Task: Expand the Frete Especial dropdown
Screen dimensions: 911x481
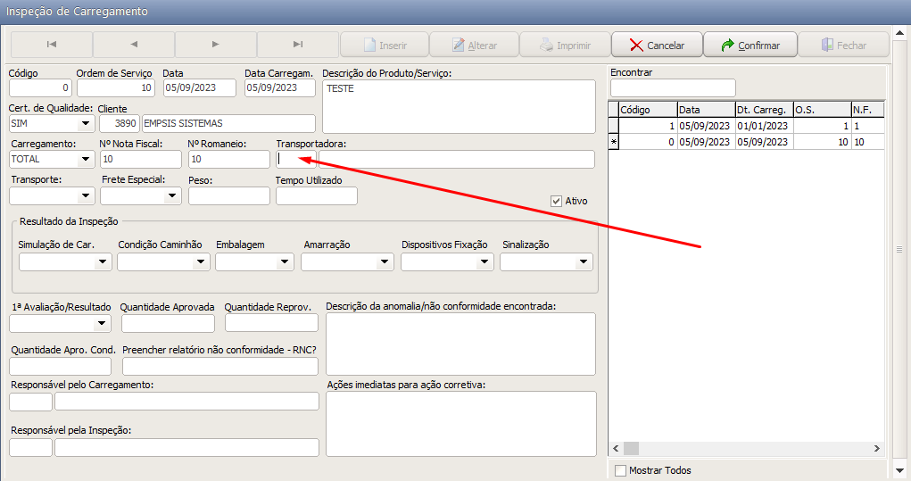Action: coord(171,195)
